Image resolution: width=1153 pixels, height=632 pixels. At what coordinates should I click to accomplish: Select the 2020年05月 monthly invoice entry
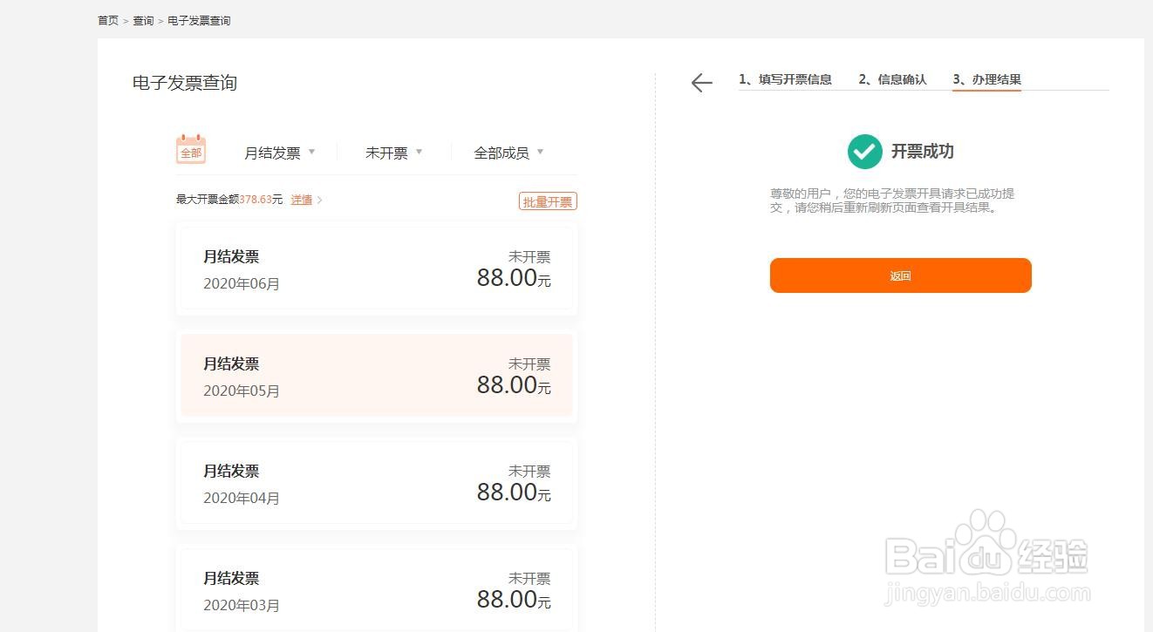[x=376, y=376]
